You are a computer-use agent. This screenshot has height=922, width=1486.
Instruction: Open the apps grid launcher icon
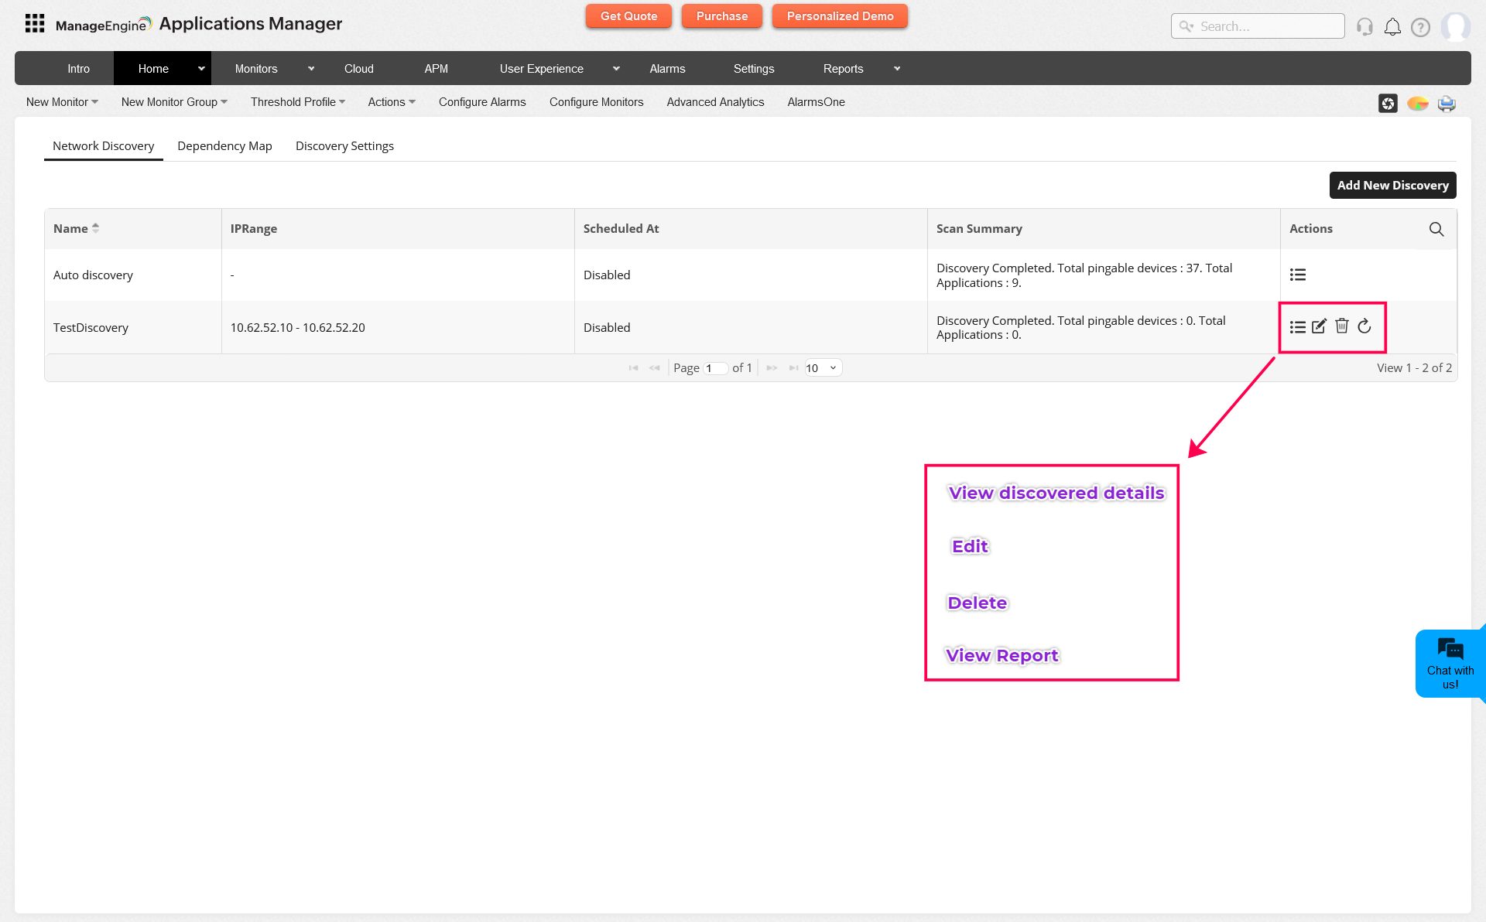pos(35,24)
